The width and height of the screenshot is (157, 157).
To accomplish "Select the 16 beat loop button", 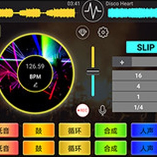I will 135,76.
